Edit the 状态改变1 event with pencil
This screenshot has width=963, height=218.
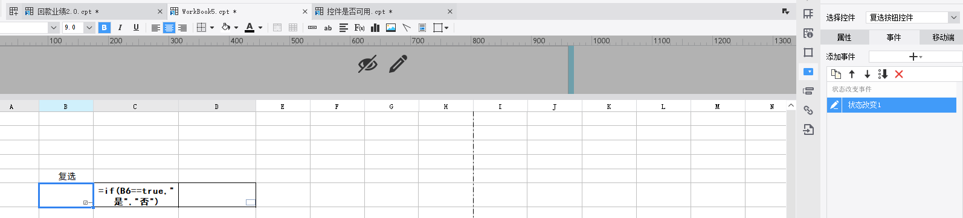pos(834,105)
